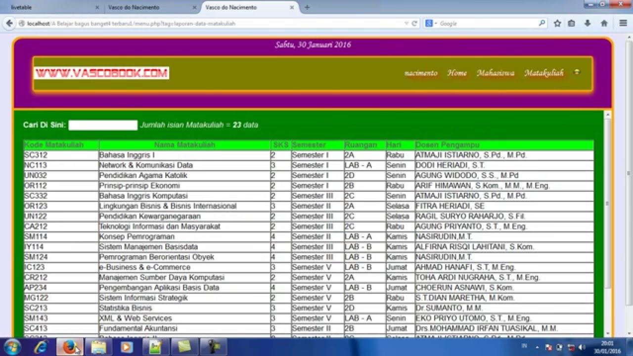
Task: Select the Network & Komunikasi Data cell
Action: pyautogui.click(x=184, y=165)
